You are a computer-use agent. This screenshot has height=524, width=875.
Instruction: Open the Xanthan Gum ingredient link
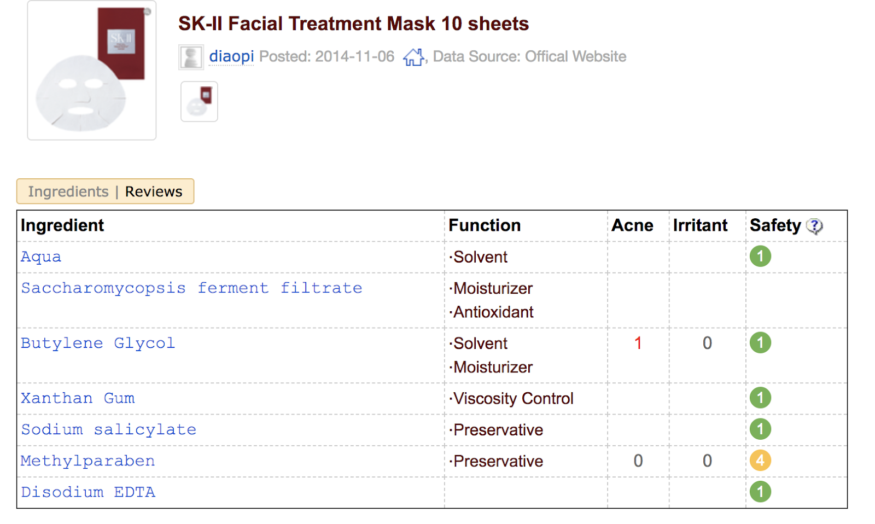(78, 398)
